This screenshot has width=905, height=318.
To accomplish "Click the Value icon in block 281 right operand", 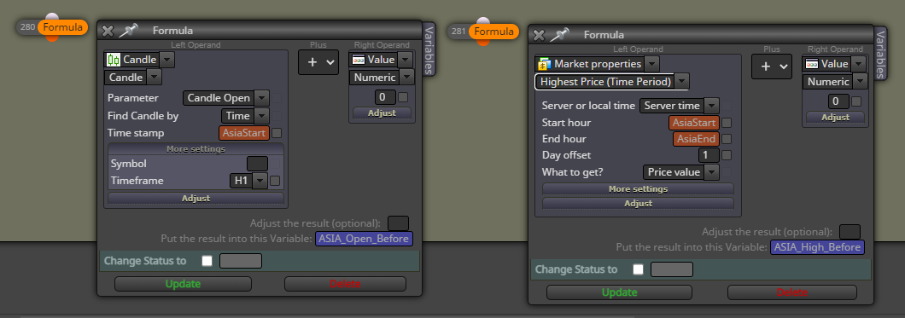I will pyautogui.click(x=812, y=64).
